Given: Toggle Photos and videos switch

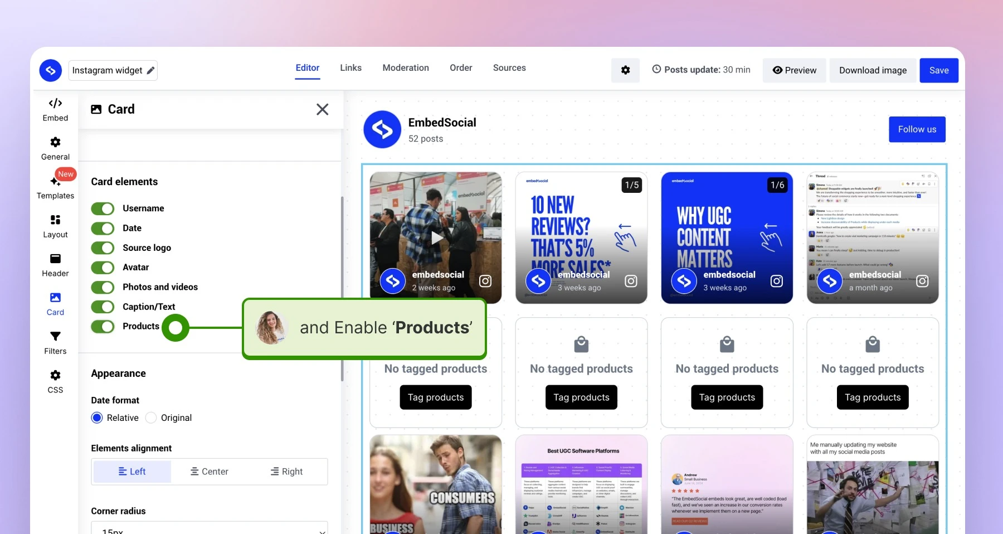Looking at the screenshot, I should point(103,287).
